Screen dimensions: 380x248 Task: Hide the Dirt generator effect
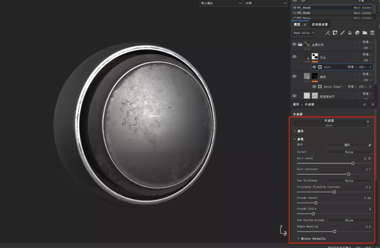tap(314, 67)
